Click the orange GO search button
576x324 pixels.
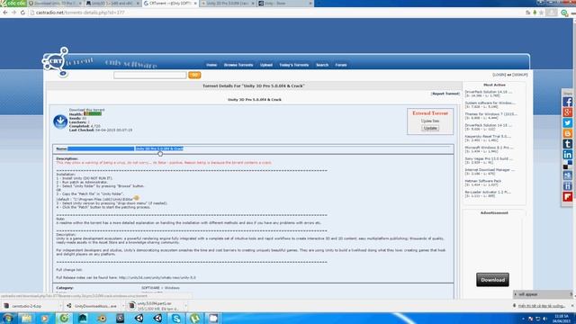(x=194, y=75)
